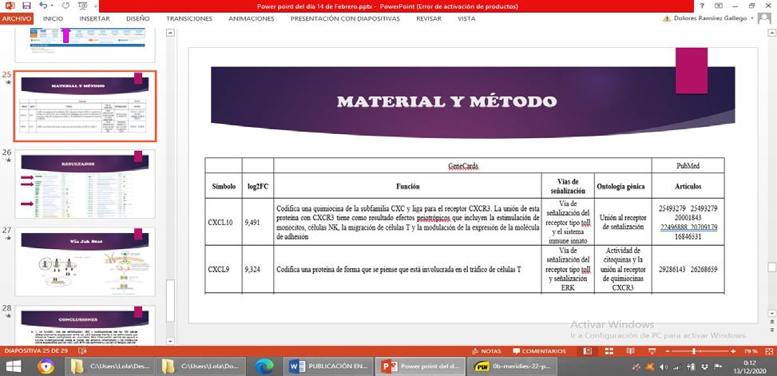Click the zoom slider handle

pos(694,350)
